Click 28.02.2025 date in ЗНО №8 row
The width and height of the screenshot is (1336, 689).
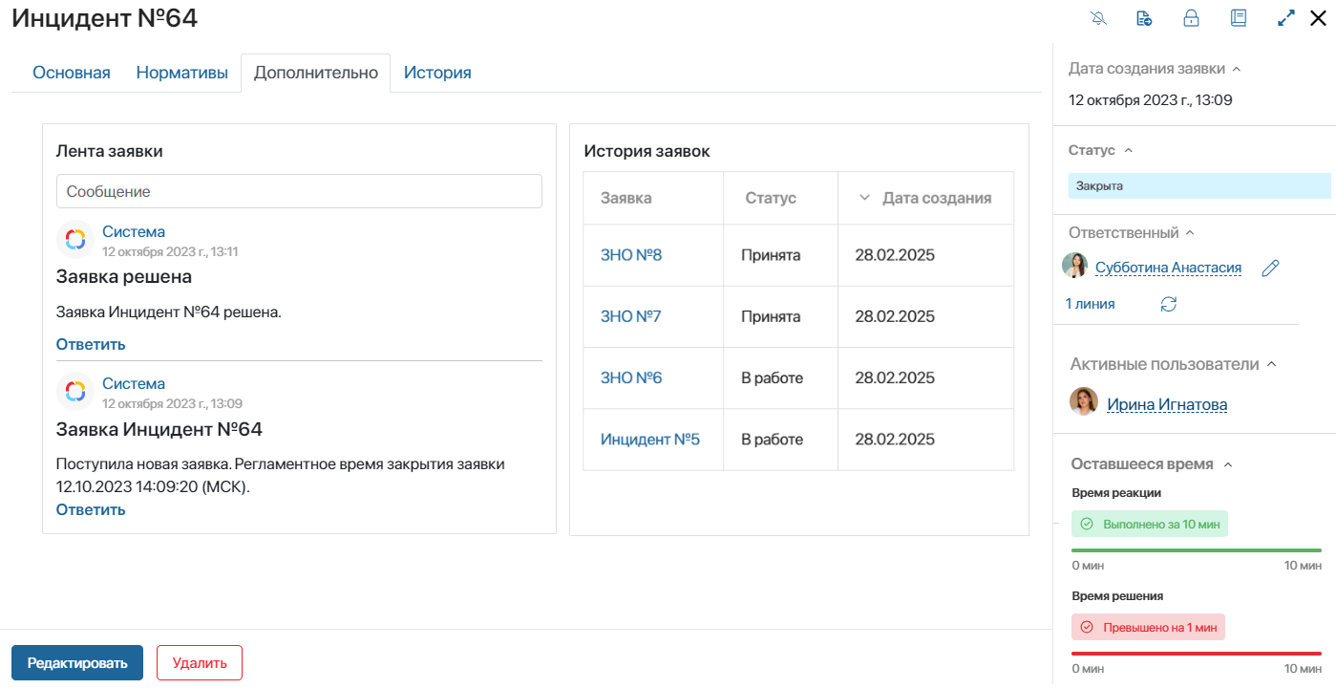895,255
